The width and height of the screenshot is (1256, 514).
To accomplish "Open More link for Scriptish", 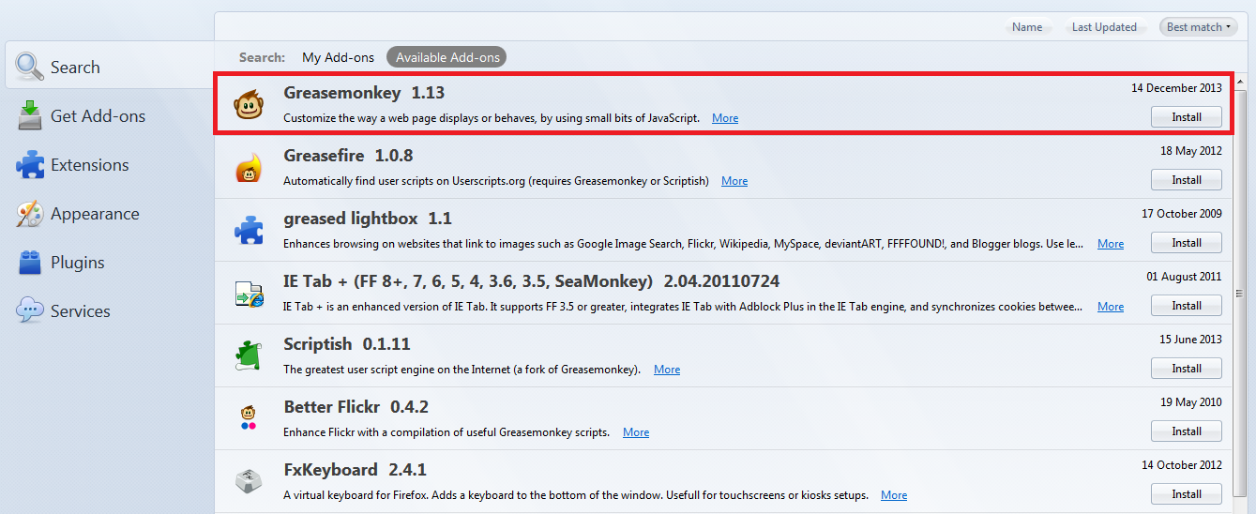I will click(667, 370).
